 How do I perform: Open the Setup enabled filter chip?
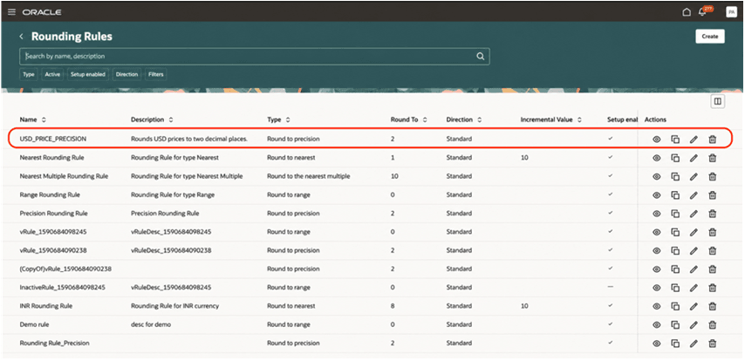pyautogui.click(x=87, y=75)
